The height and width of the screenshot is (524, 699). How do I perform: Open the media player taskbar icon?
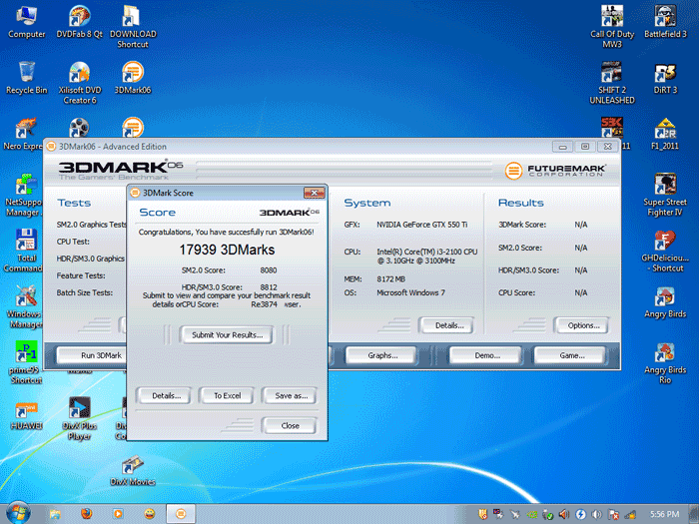[x=118, y=514]
